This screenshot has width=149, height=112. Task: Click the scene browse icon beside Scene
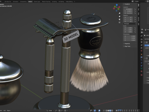click(x=133, y=1)
